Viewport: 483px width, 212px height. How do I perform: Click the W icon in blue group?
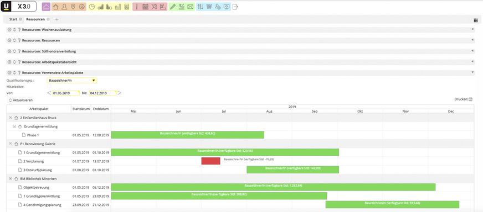[209, 7]
